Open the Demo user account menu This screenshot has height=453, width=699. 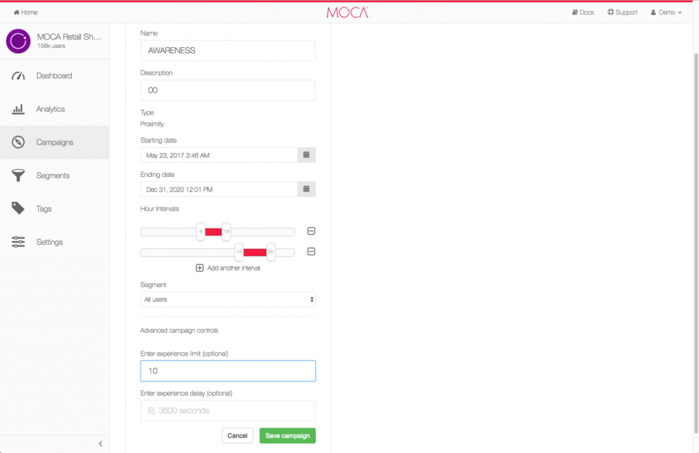point(665,12)
